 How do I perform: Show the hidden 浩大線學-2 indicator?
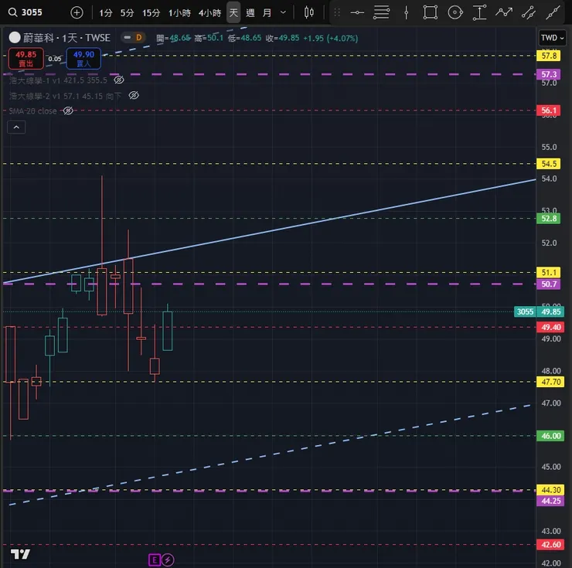[134, 96]
